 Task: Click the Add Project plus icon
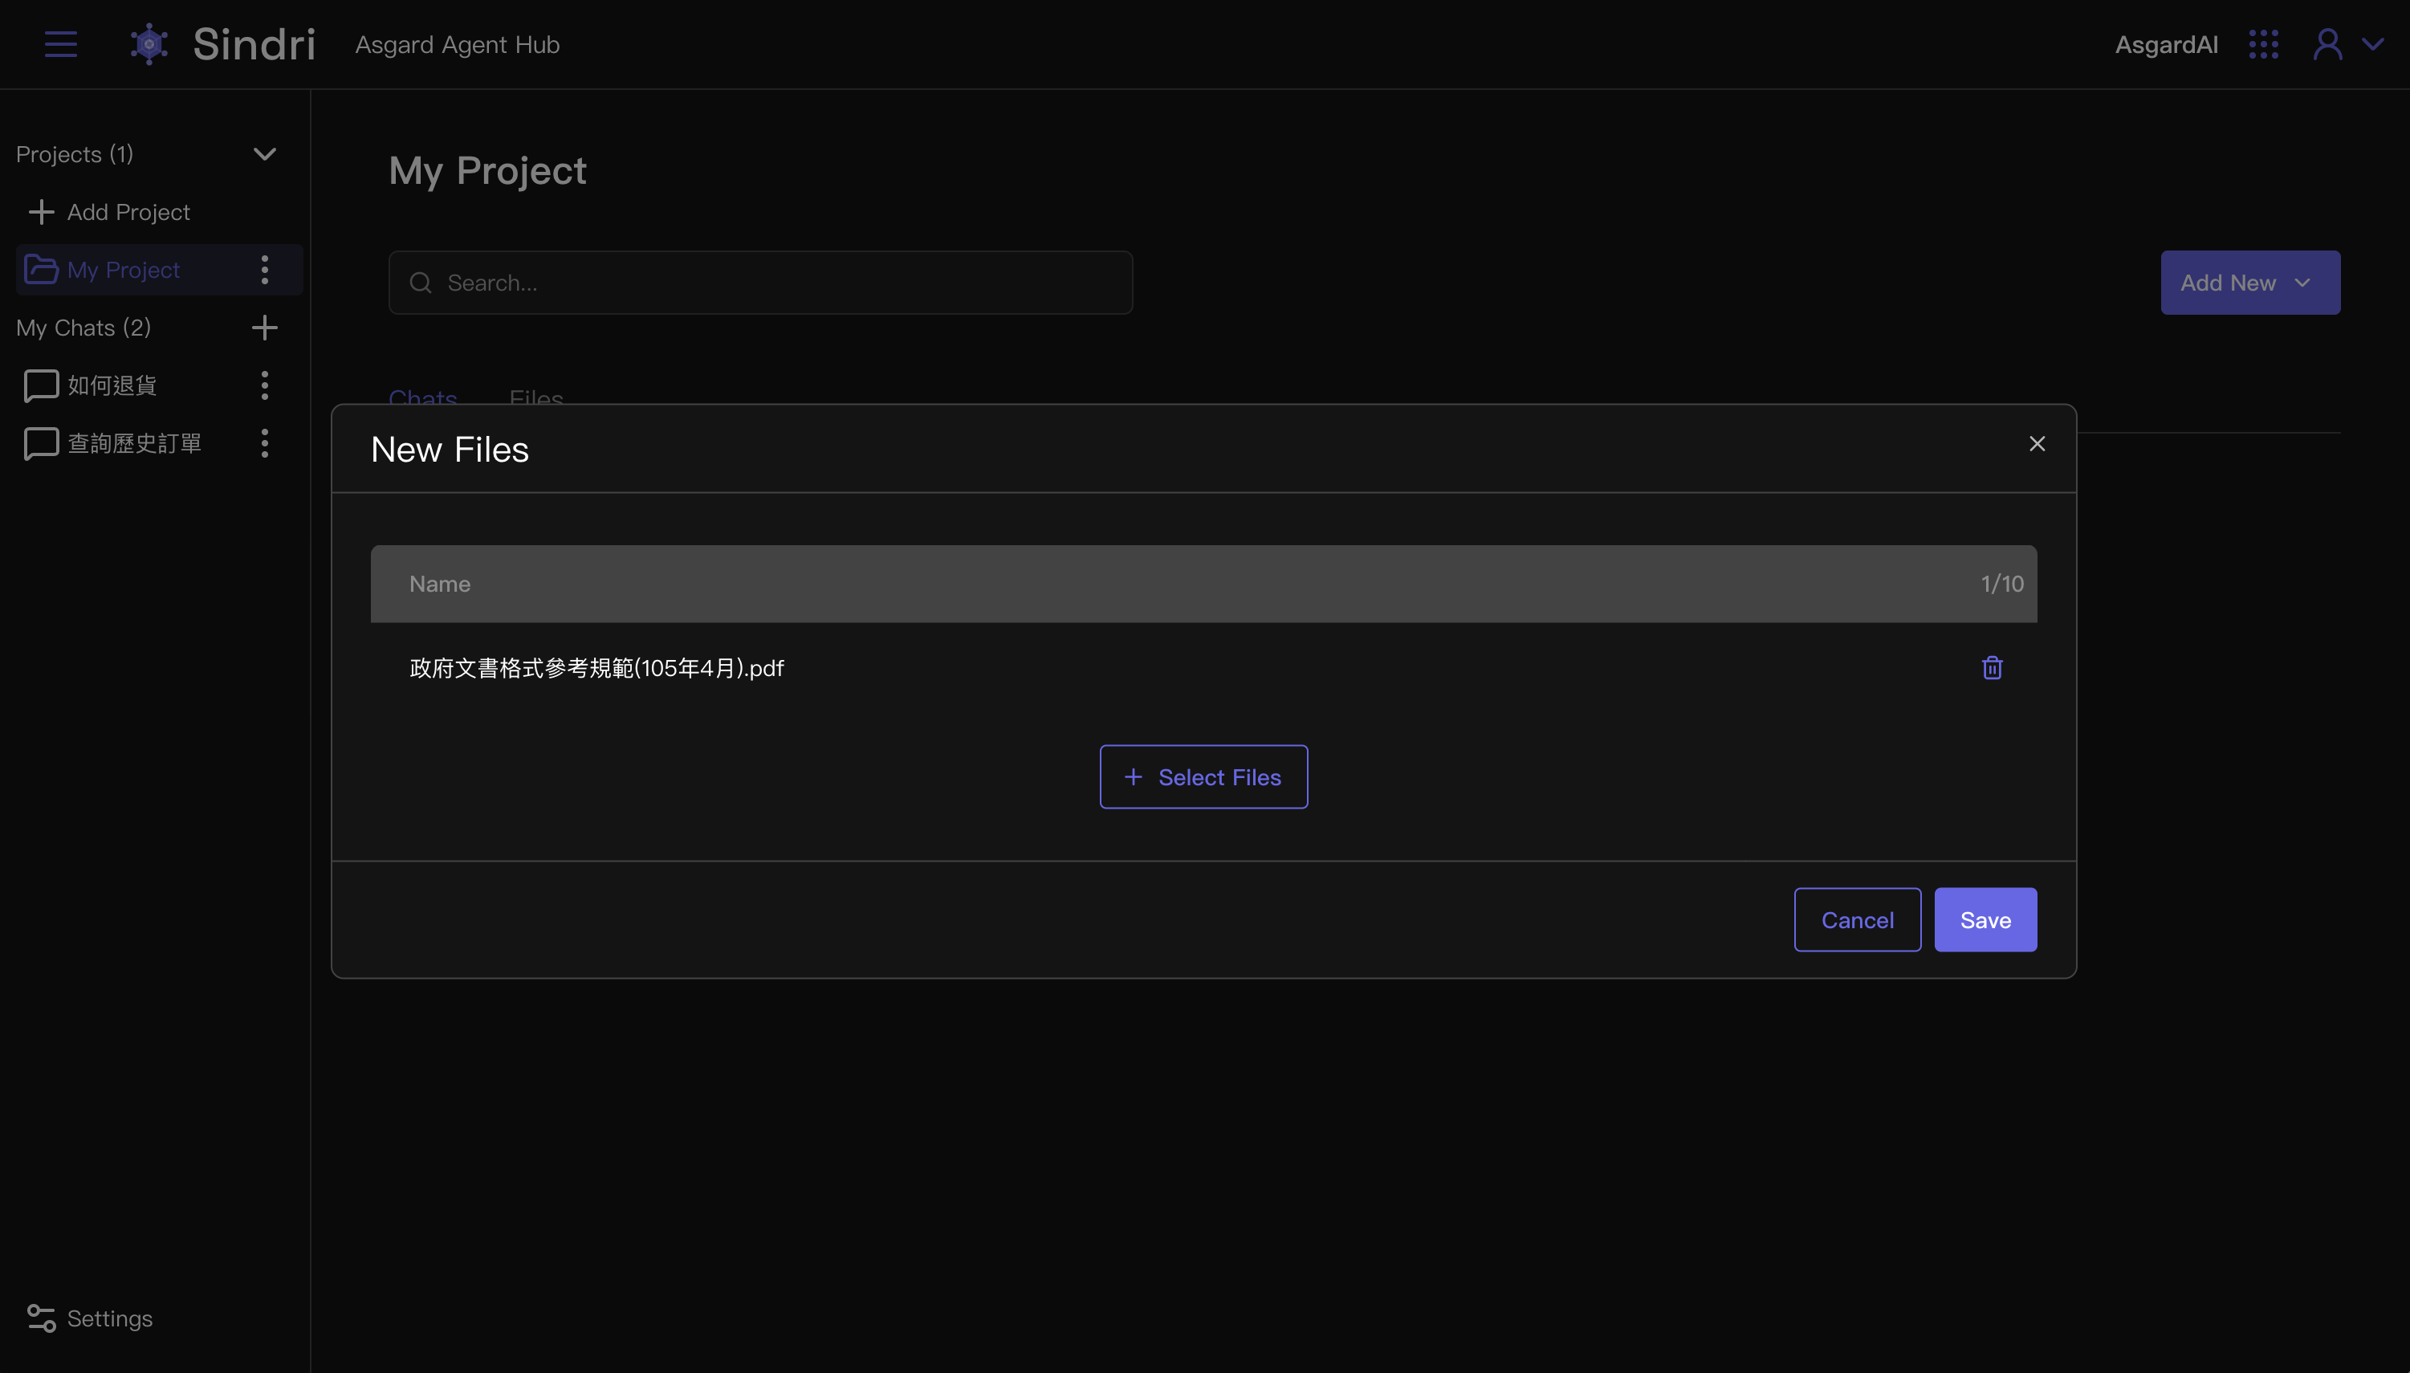42,212
